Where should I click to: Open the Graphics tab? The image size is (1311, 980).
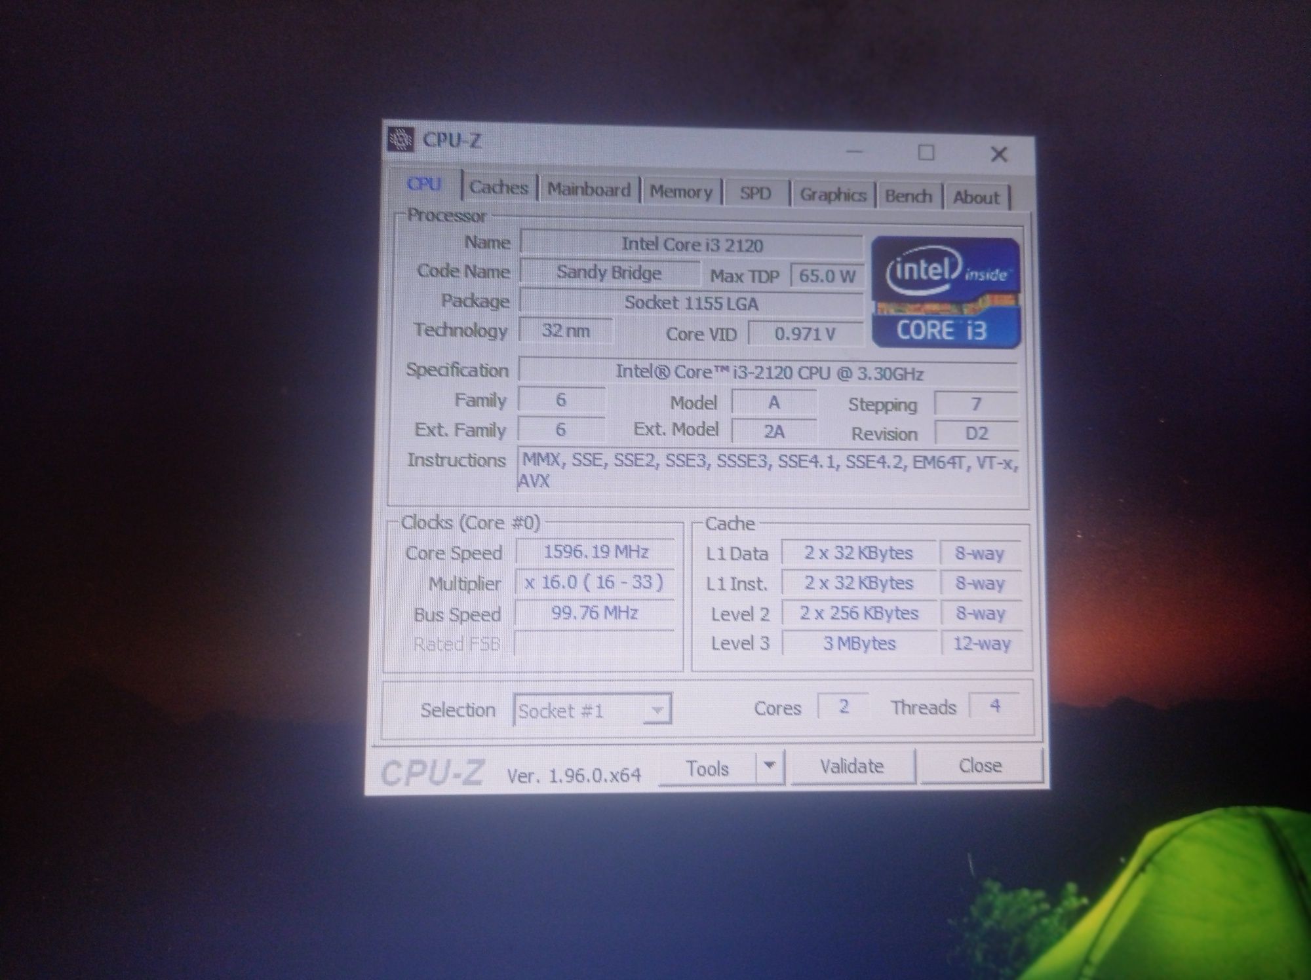click(833, 195)
